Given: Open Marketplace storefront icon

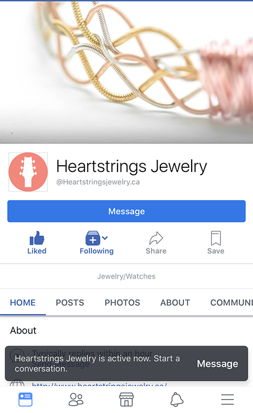Looking at the screenshot, I should tap(127, 399).
